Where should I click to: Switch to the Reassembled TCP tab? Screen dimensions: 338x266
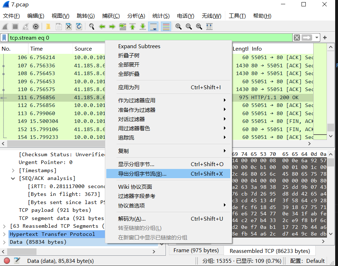point(270,251)
